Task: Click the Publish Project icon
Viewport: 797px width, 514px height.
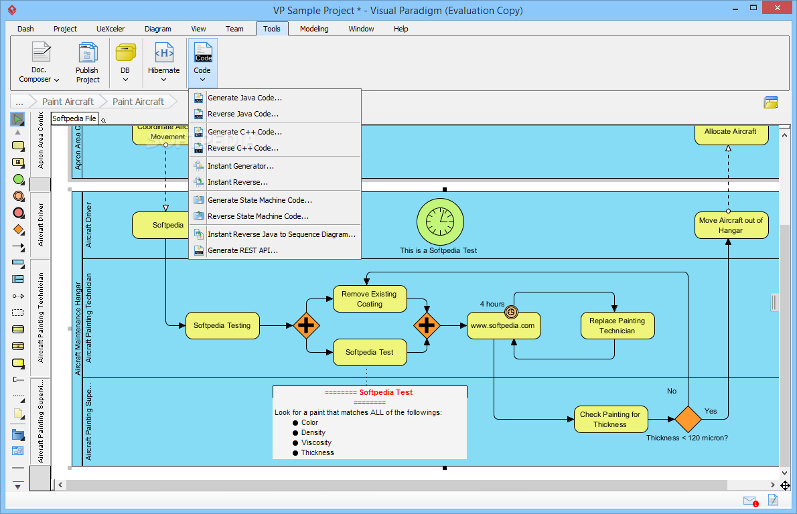Action: (88, 52)
